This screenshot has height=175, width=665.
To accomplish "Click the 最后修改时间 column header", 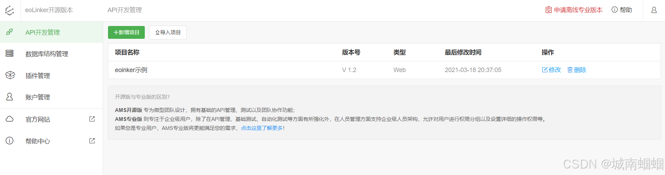I will [x=463, y=52].
